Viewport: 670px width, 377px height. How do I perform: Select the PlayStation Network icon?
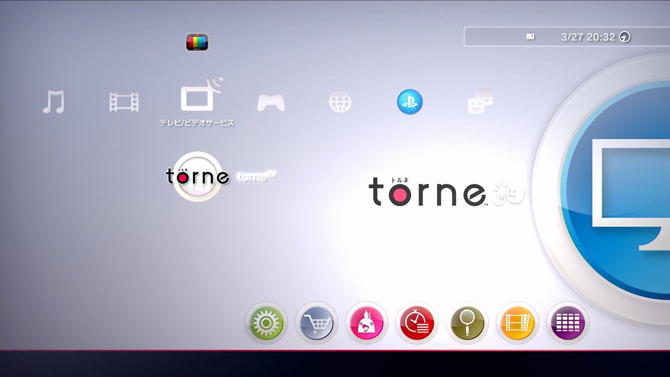[x=410, y=102]
